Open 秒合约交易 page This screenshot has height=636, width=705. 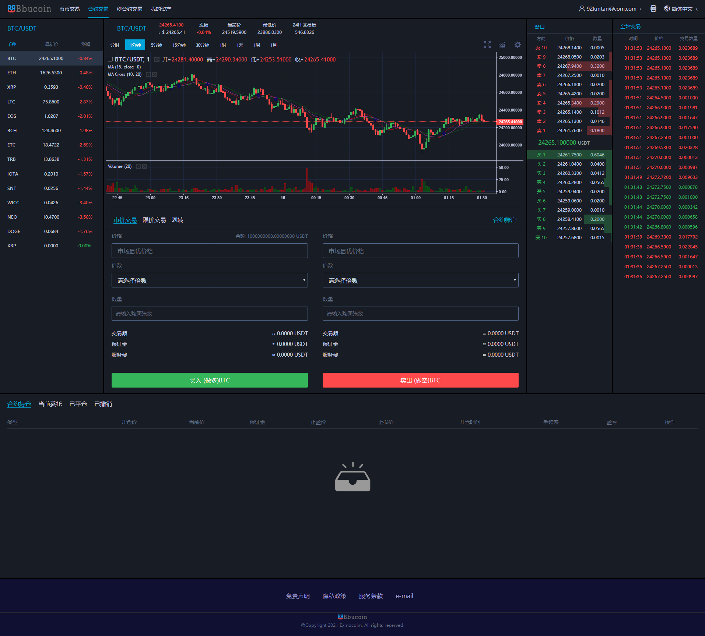click(x=130, y=9)
